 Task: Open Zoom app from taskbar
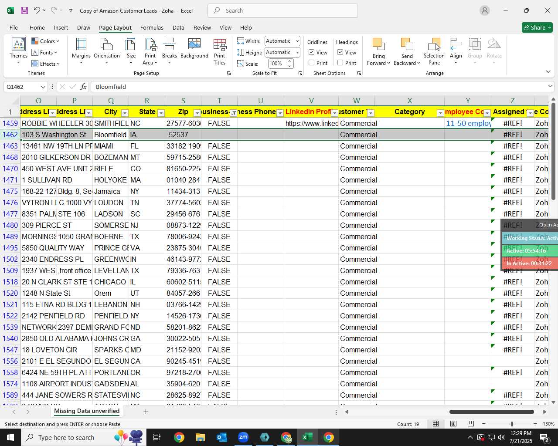coord(243,437)
